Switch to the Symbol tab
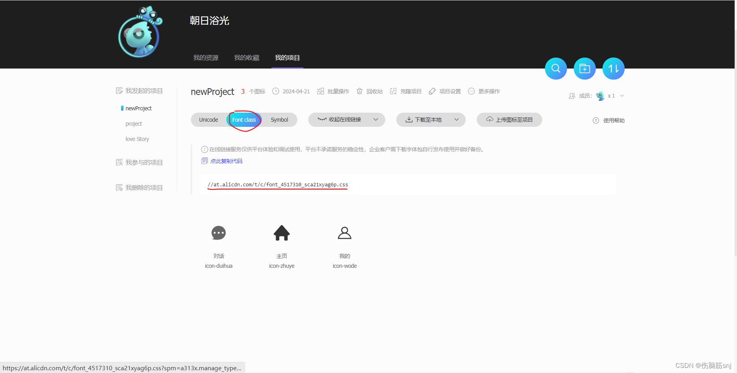 279,119
